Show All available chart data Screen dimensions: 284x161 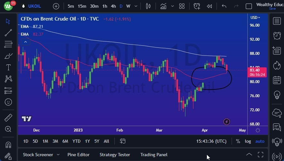click(107, 141)
